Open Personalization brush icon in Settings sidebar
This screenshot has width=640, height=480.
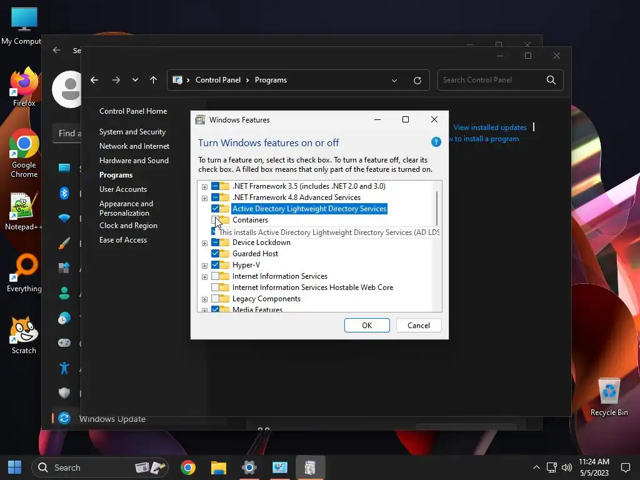pos(64,243)
